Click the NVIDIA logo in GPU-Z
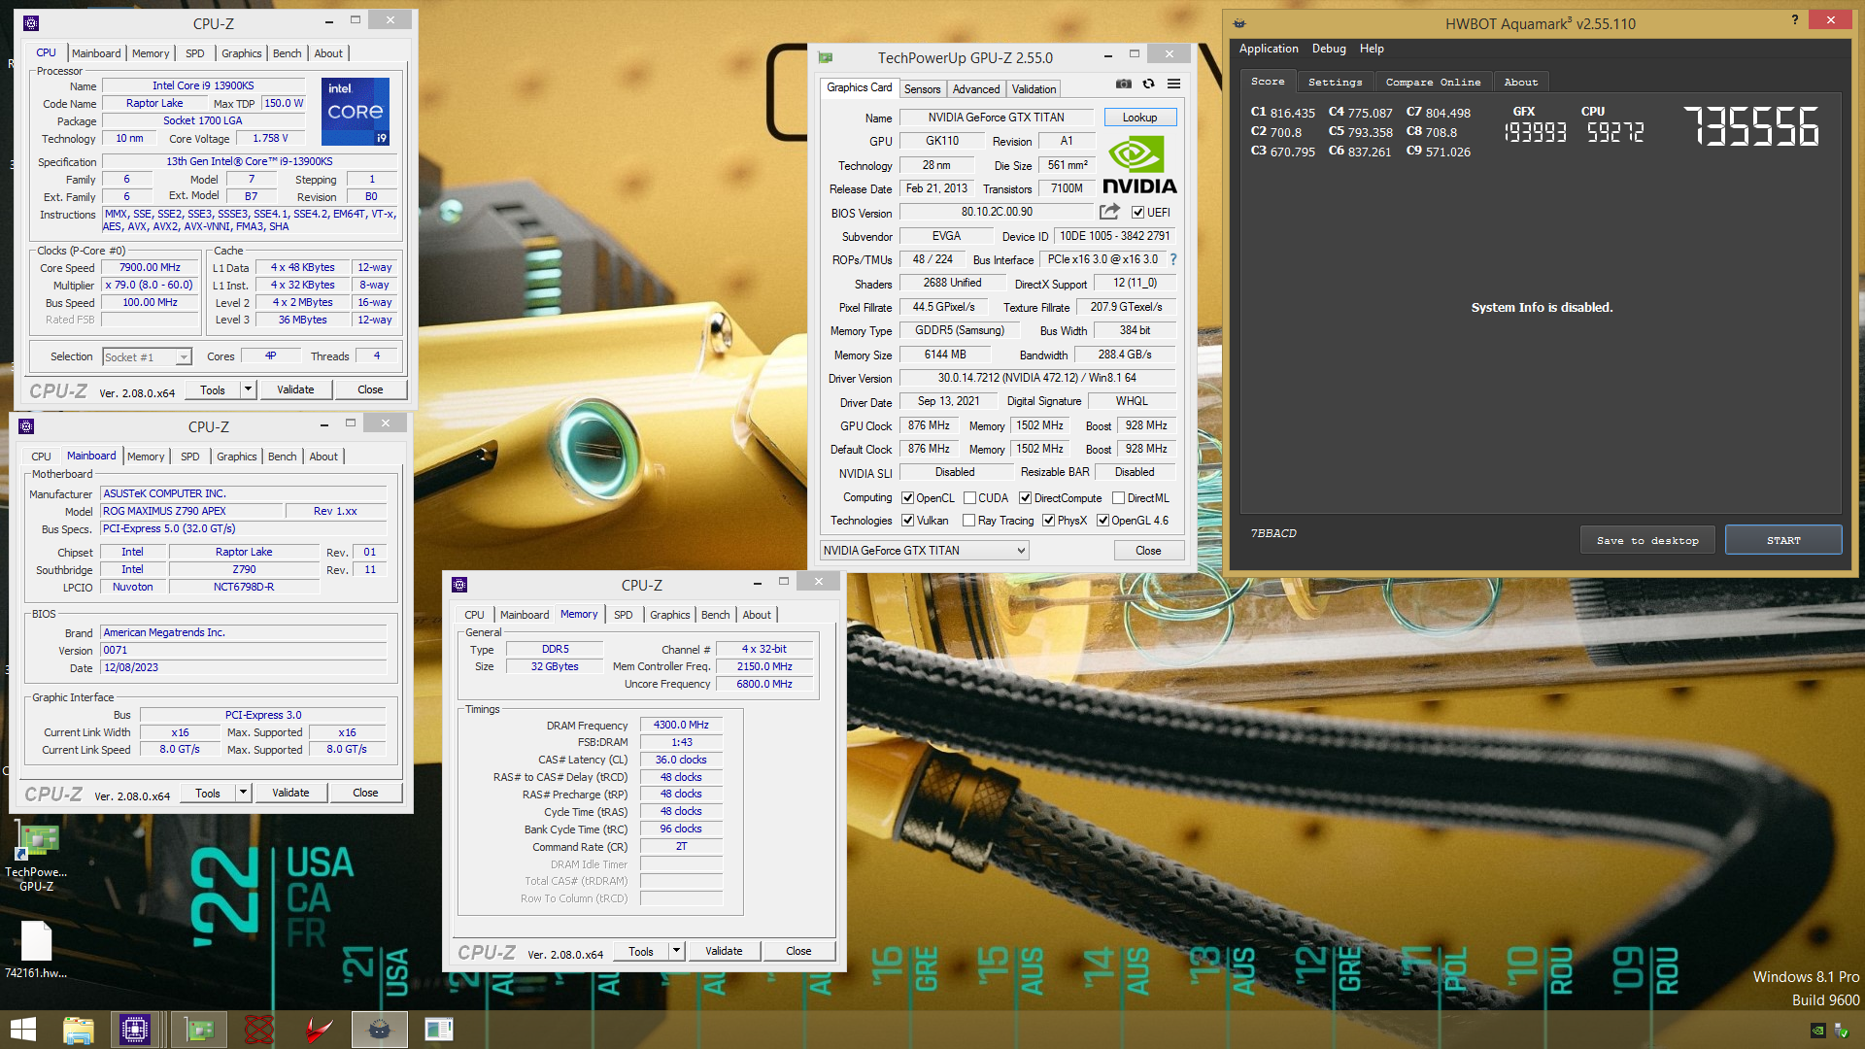 coord(1139,166)
